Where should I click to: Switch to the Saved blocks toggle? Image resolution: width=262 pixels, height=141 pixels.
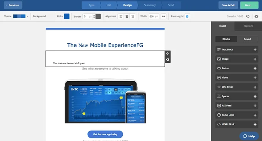tap(247, 39)
